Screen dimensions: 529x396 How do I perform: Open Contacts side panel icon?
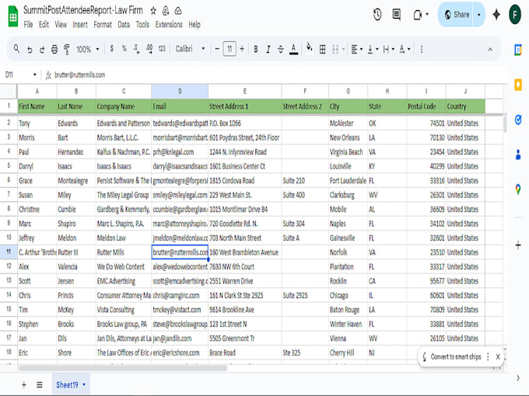pos(518,155)
